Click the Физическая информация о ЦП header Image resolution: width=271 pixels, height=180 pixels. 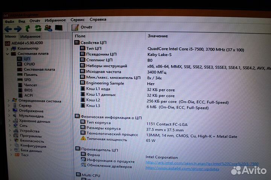[108, 117]
